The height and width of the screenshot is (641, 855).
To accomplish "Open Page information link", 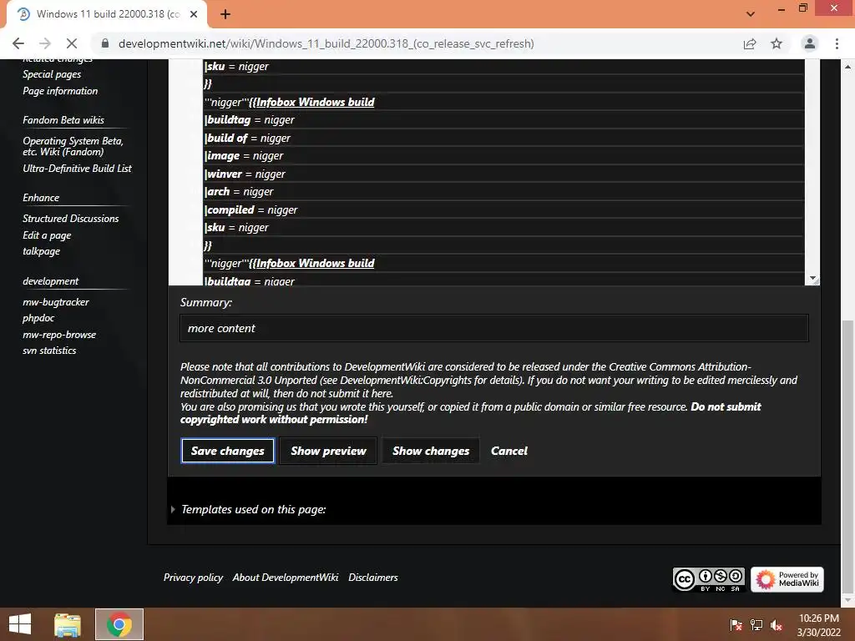I will (60, 91).
